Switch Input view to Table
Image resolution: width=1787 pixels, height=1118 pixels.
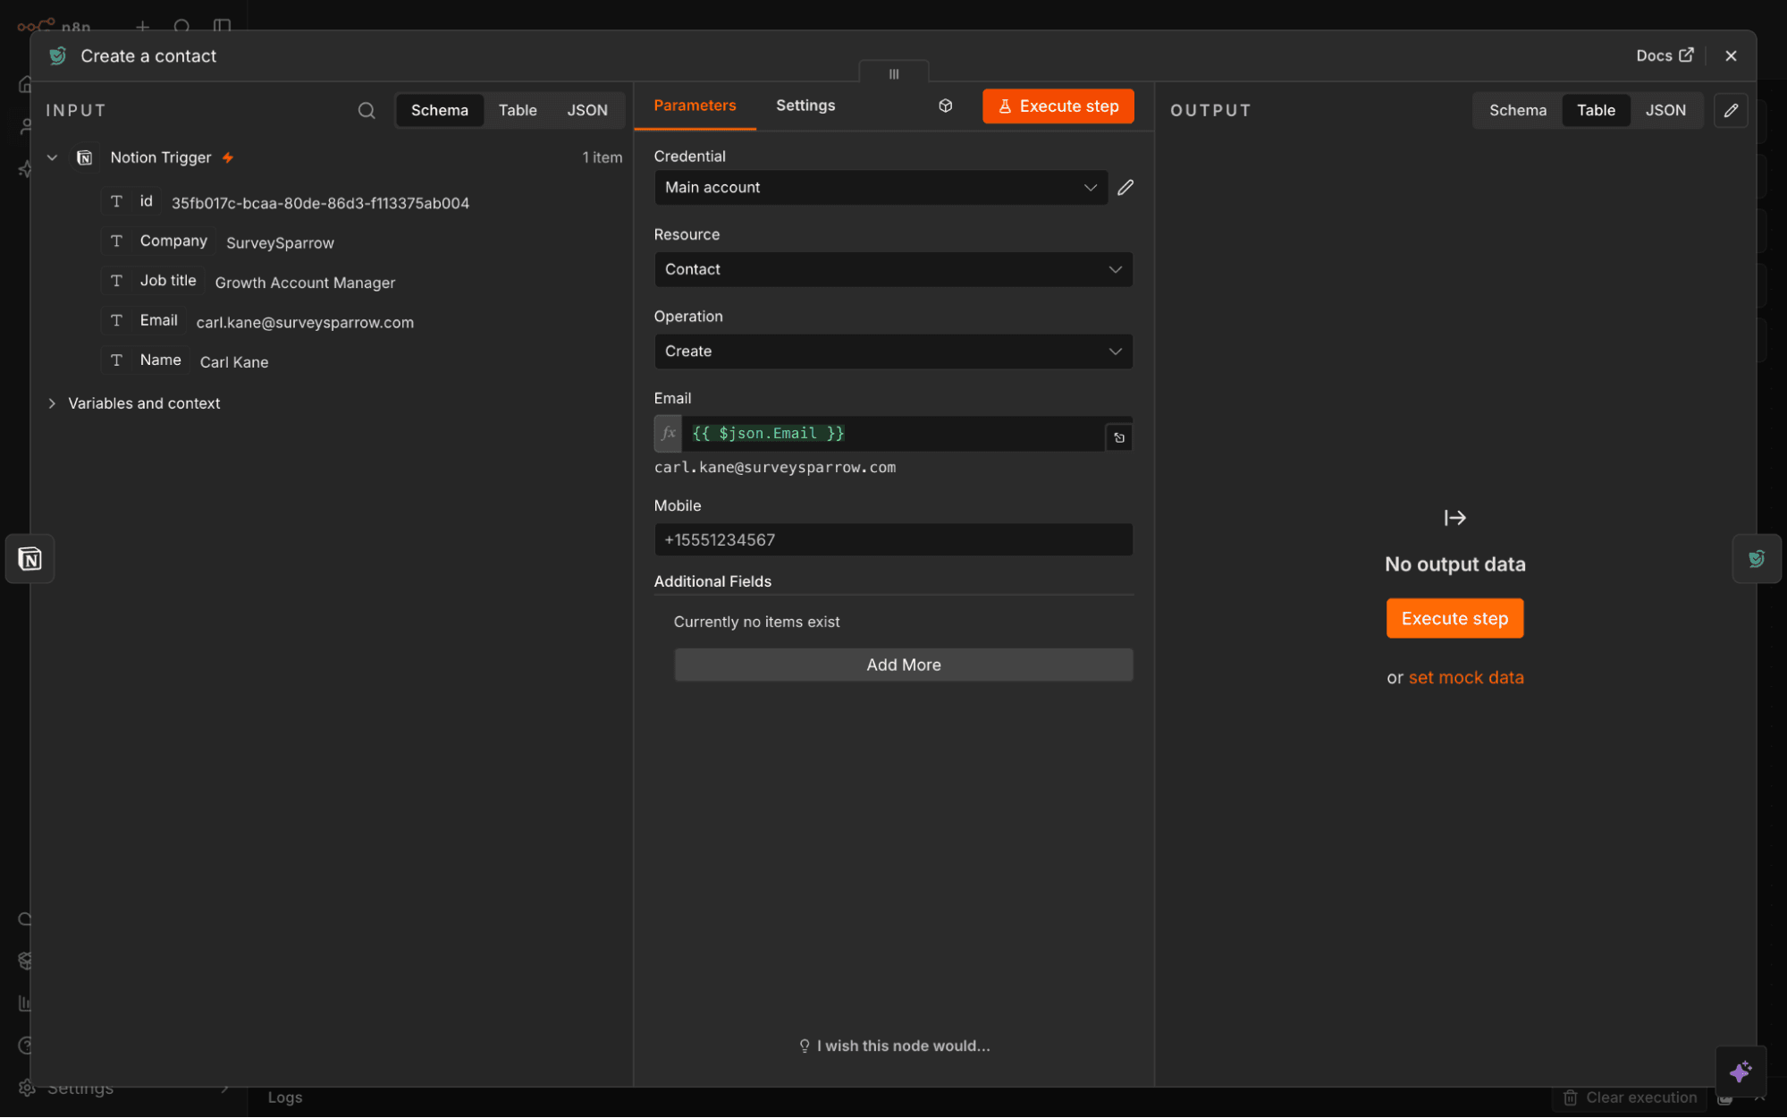point(518,110)
